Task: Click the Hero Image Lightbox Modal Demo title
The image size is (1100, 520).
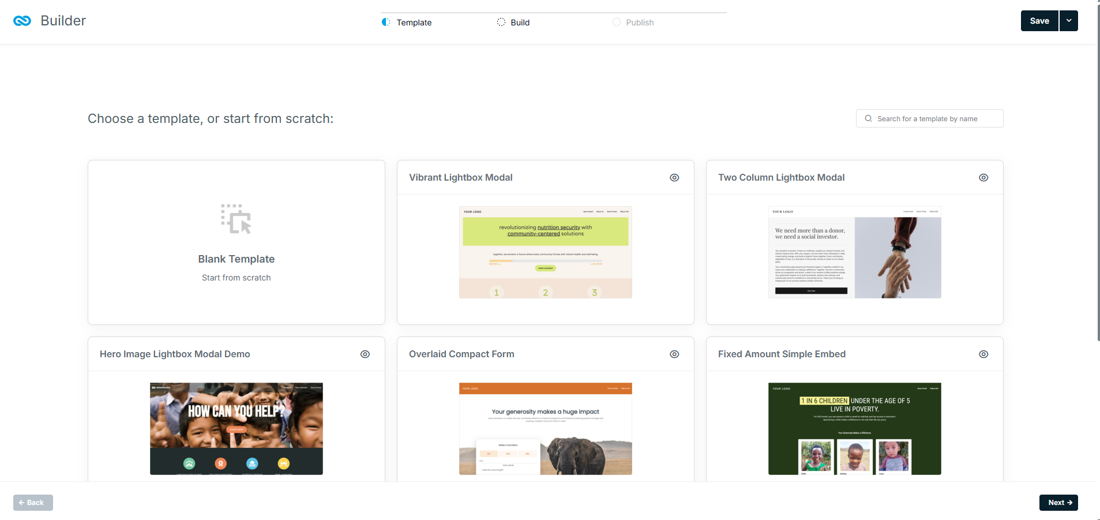Action: [175, 354]
